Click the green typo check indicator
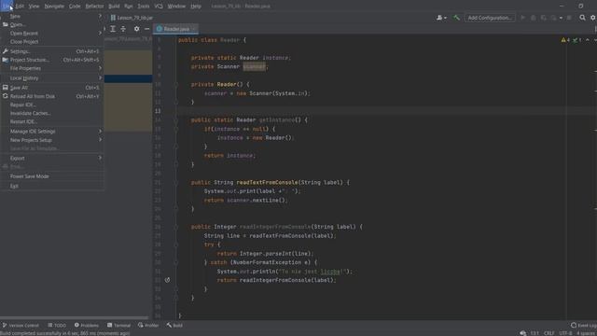Screen dimensions: 597x336 click(x=576, y=40)
